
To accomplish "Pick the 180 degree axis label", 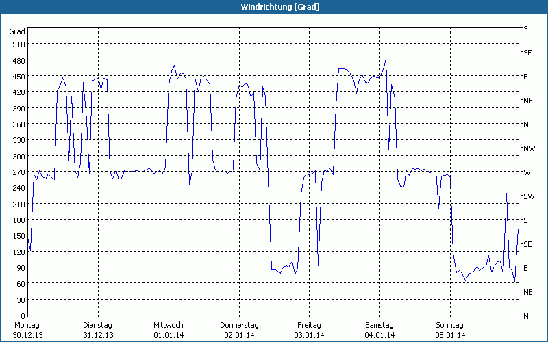I will click(17, 220).
